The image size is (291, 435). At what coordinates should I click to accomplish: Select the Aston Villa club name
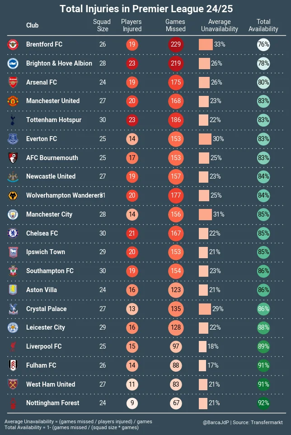click(42, 290)
